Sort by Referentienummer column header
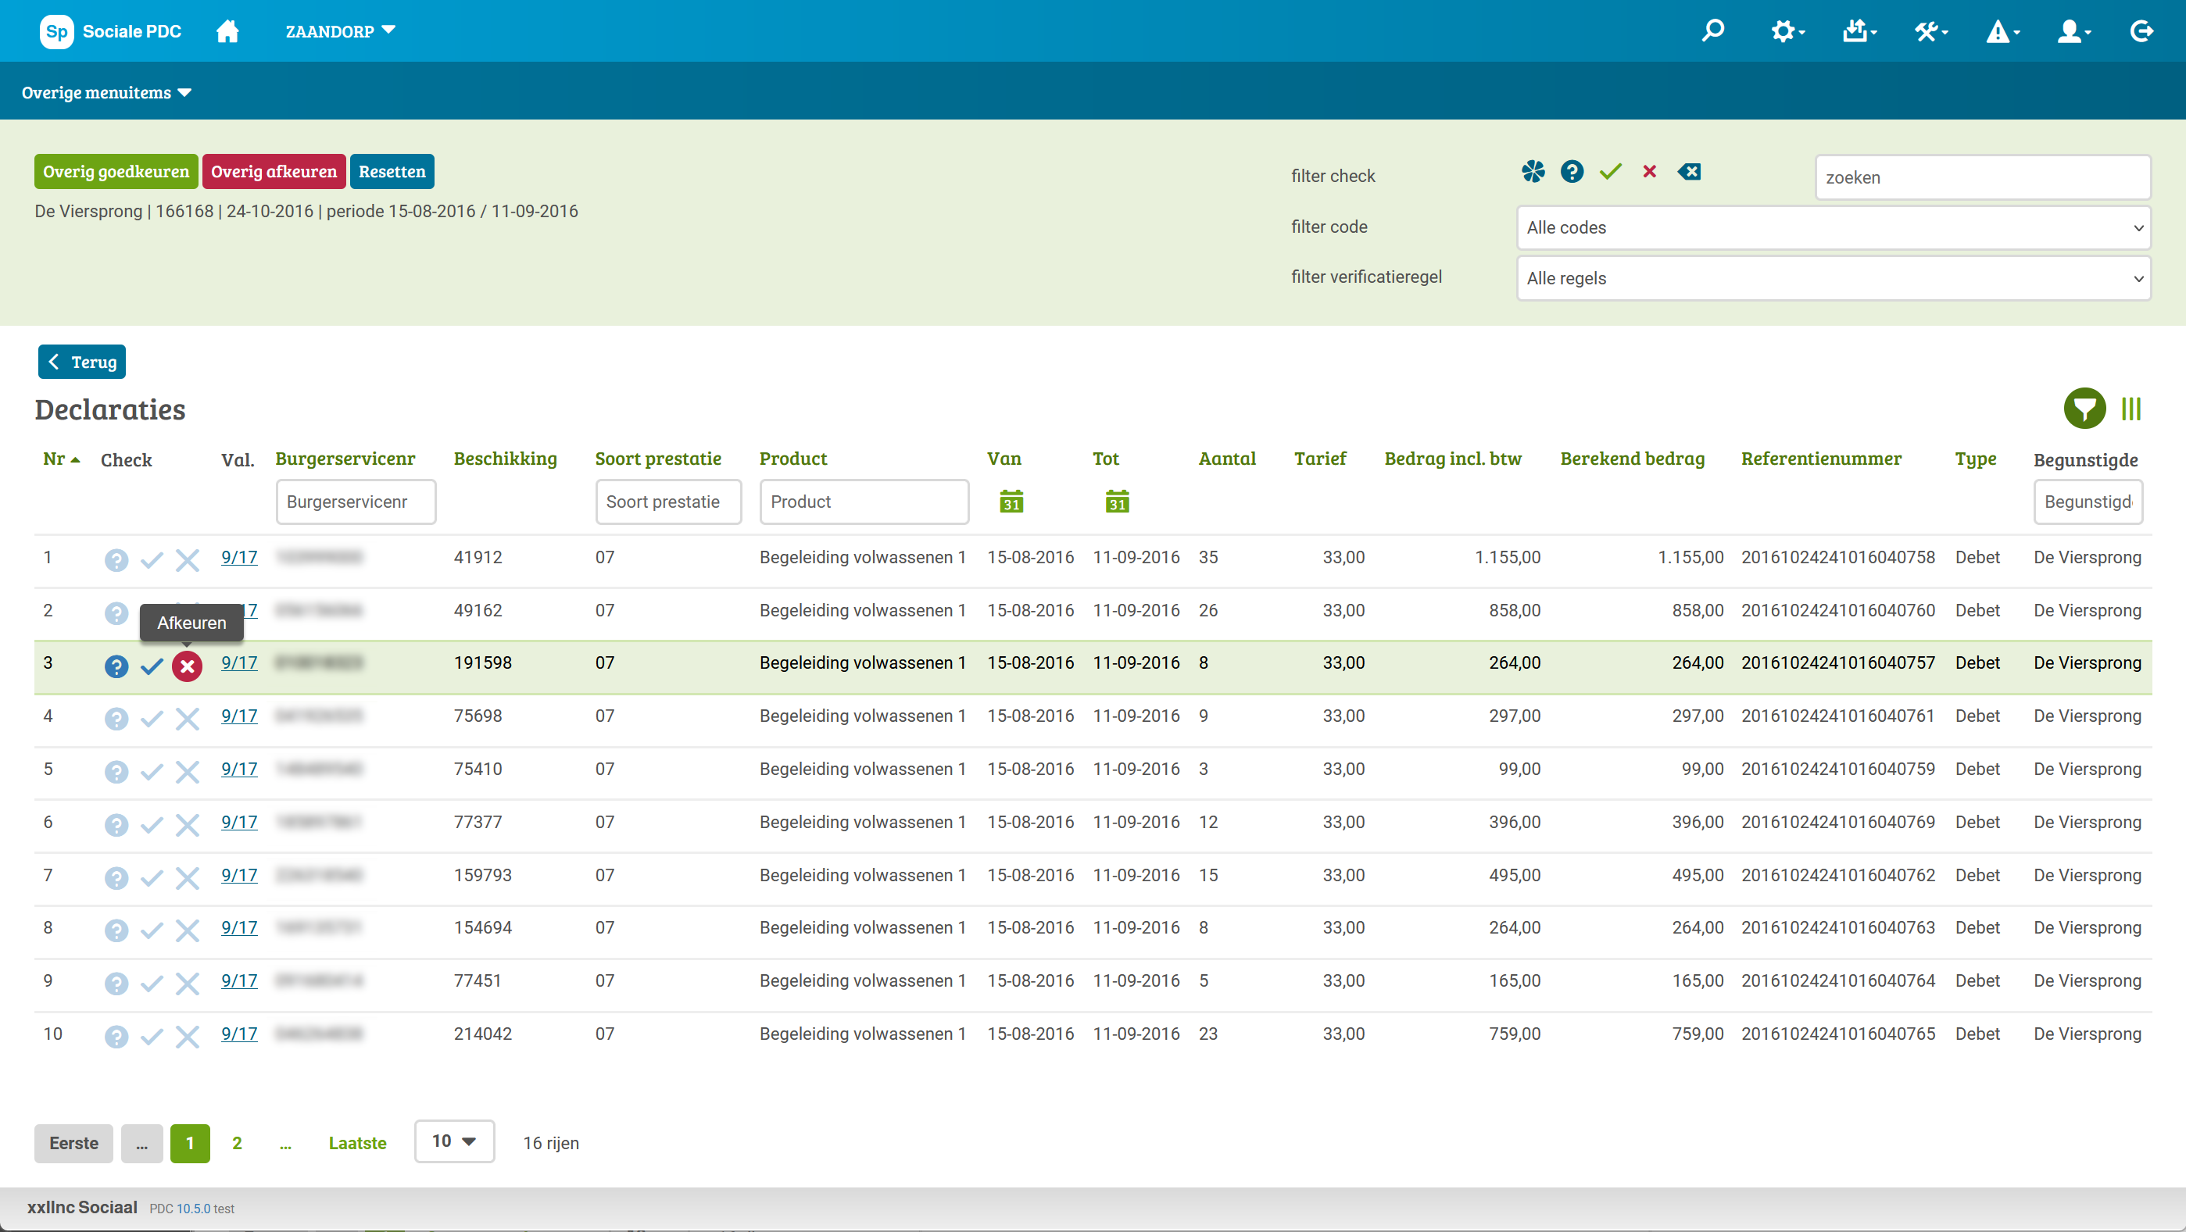Viewport: 2186px width, 1232px height. 1821,459
